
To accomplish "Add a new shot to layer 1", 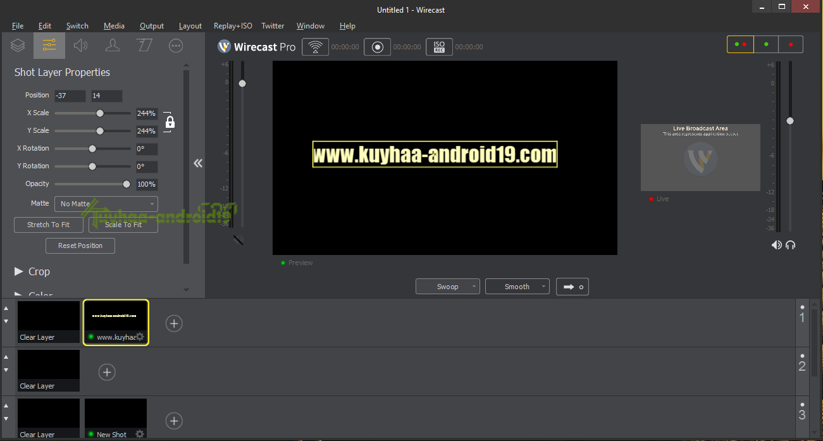I will [x=174, y=323].
